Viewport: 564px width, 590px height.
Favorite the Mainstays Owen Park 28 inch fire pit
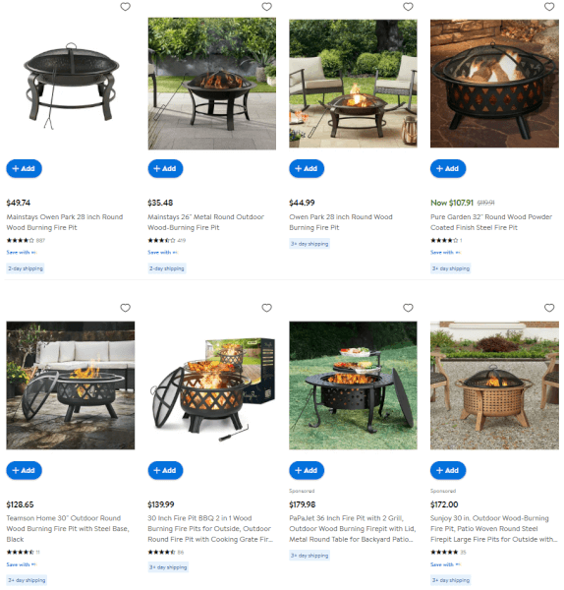pyautogui.click(x=125, y=7)
